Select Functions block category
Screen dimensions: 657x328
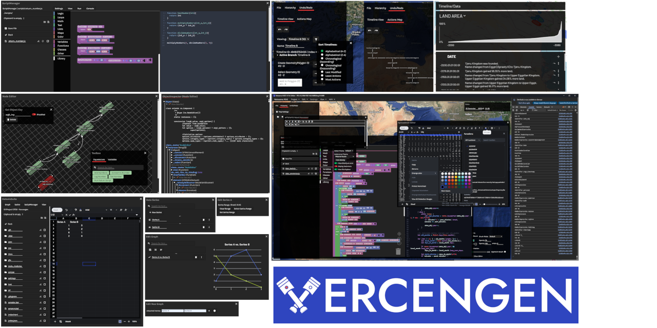click(63, 46)
